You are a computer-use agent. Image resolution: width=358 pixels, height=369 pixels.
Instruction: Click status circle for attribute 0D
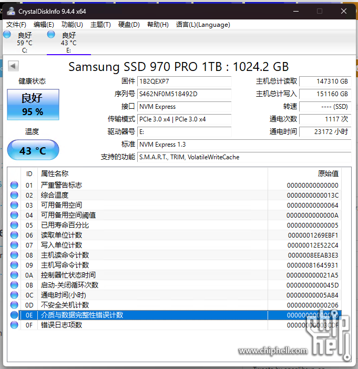[14, 305]
